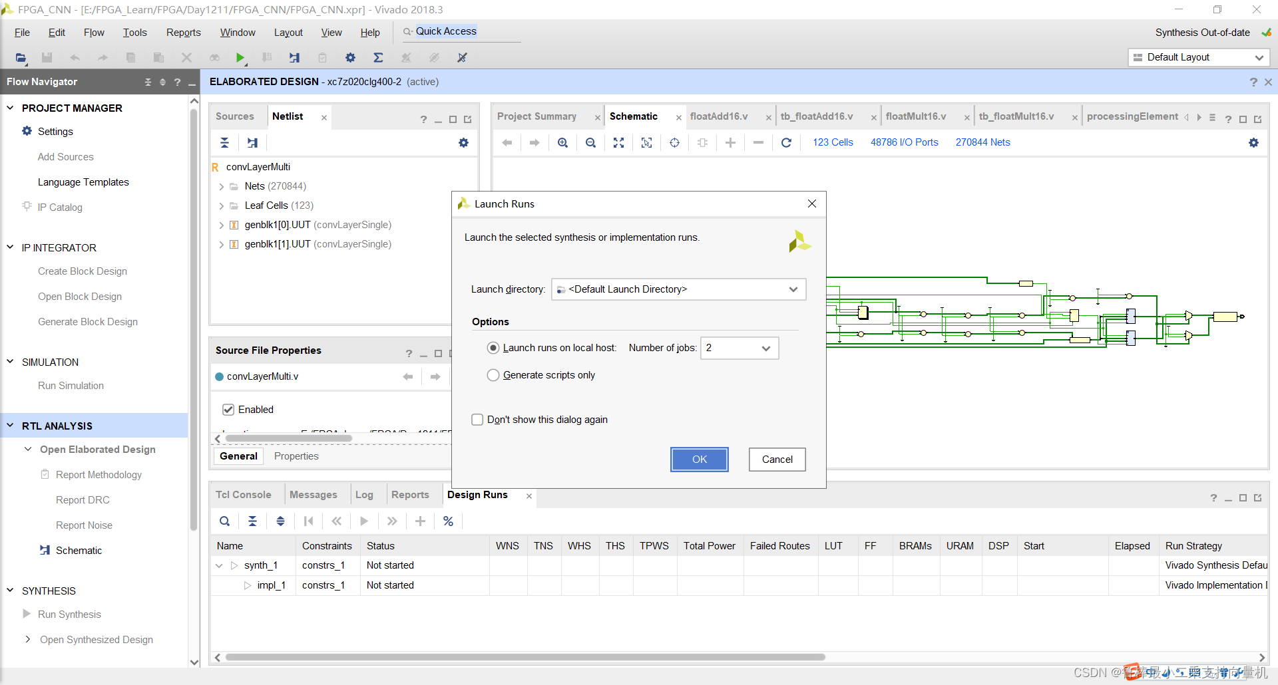
Task: Open the Reports menu
Action: pos(183,33)
